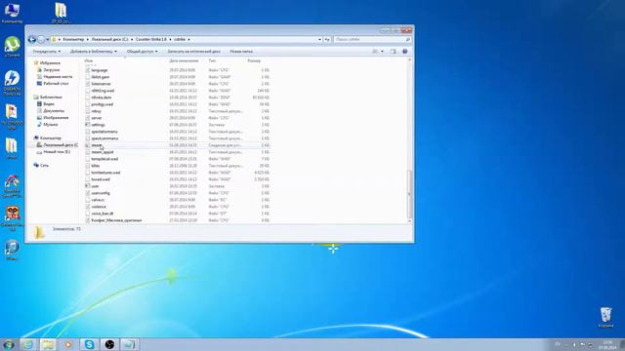Select the listenserver file row
Viewport: 625px width, 351px height.
point(178,84)
